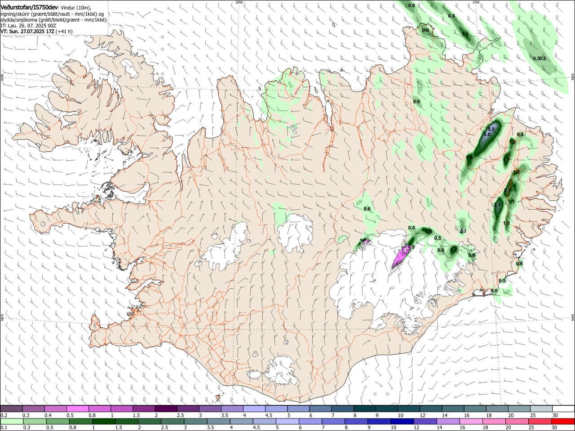Screen dimensions: 575x431
Task: Click the pale lavender 4–4.5 snow legend swatch
Action: click(254, 409)
